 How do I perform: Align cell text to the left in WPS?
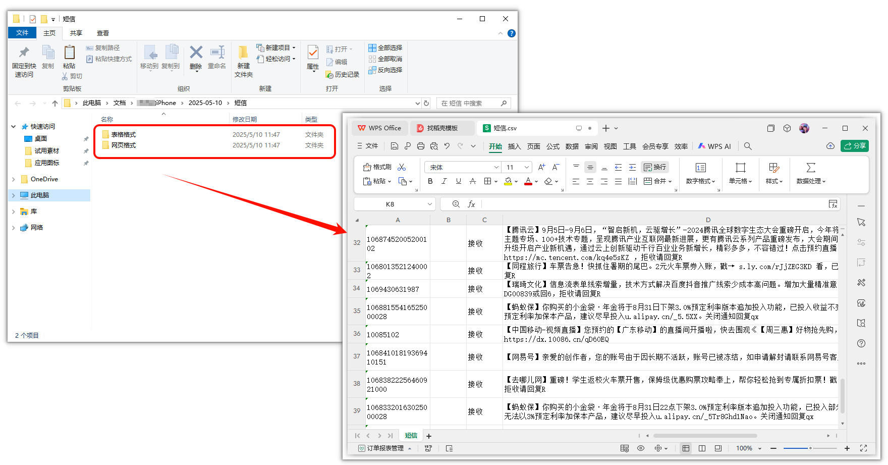coord(576,181)
